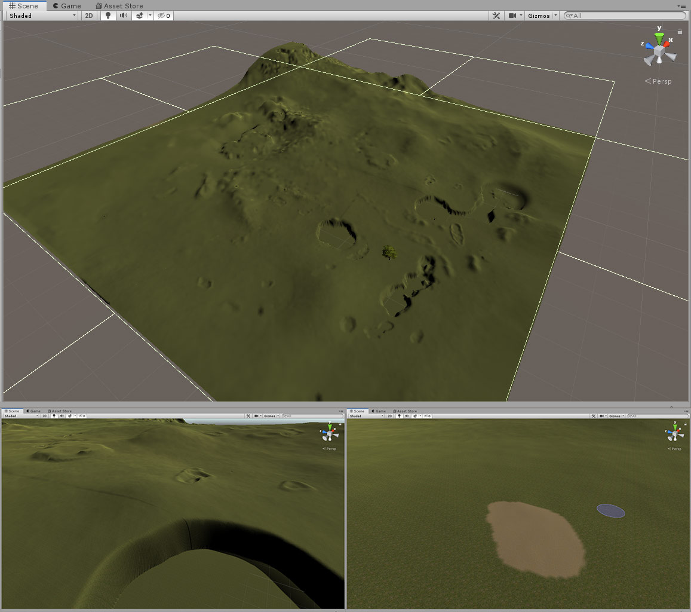Open the Shaded draw mode dropdown
Image resolution: width=691 pixels, height=612 pixels.
point(41,16)
